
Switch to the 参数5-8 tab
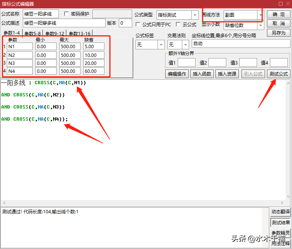33,33
